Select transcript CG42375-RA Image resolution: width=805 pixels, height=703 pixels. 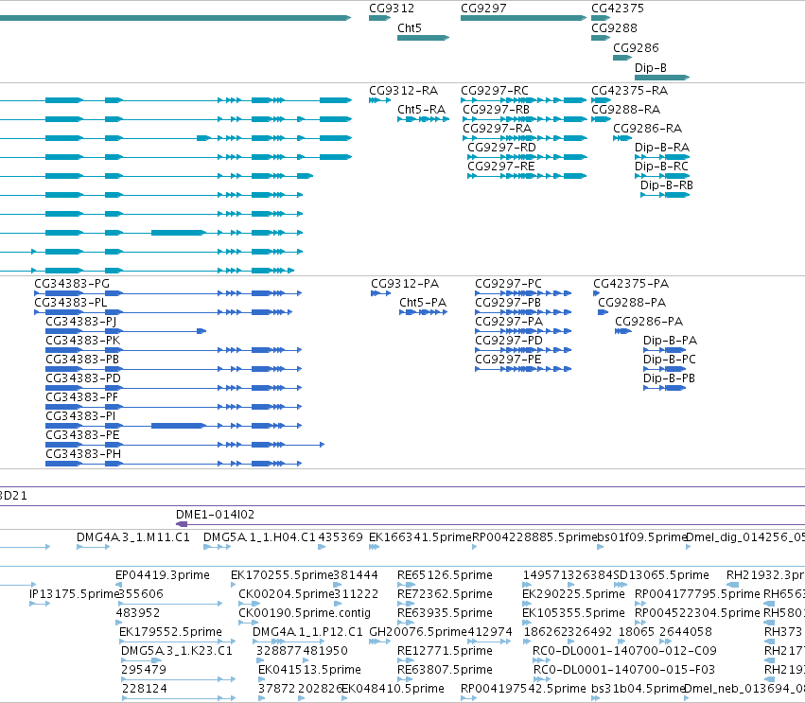(629, 91)
